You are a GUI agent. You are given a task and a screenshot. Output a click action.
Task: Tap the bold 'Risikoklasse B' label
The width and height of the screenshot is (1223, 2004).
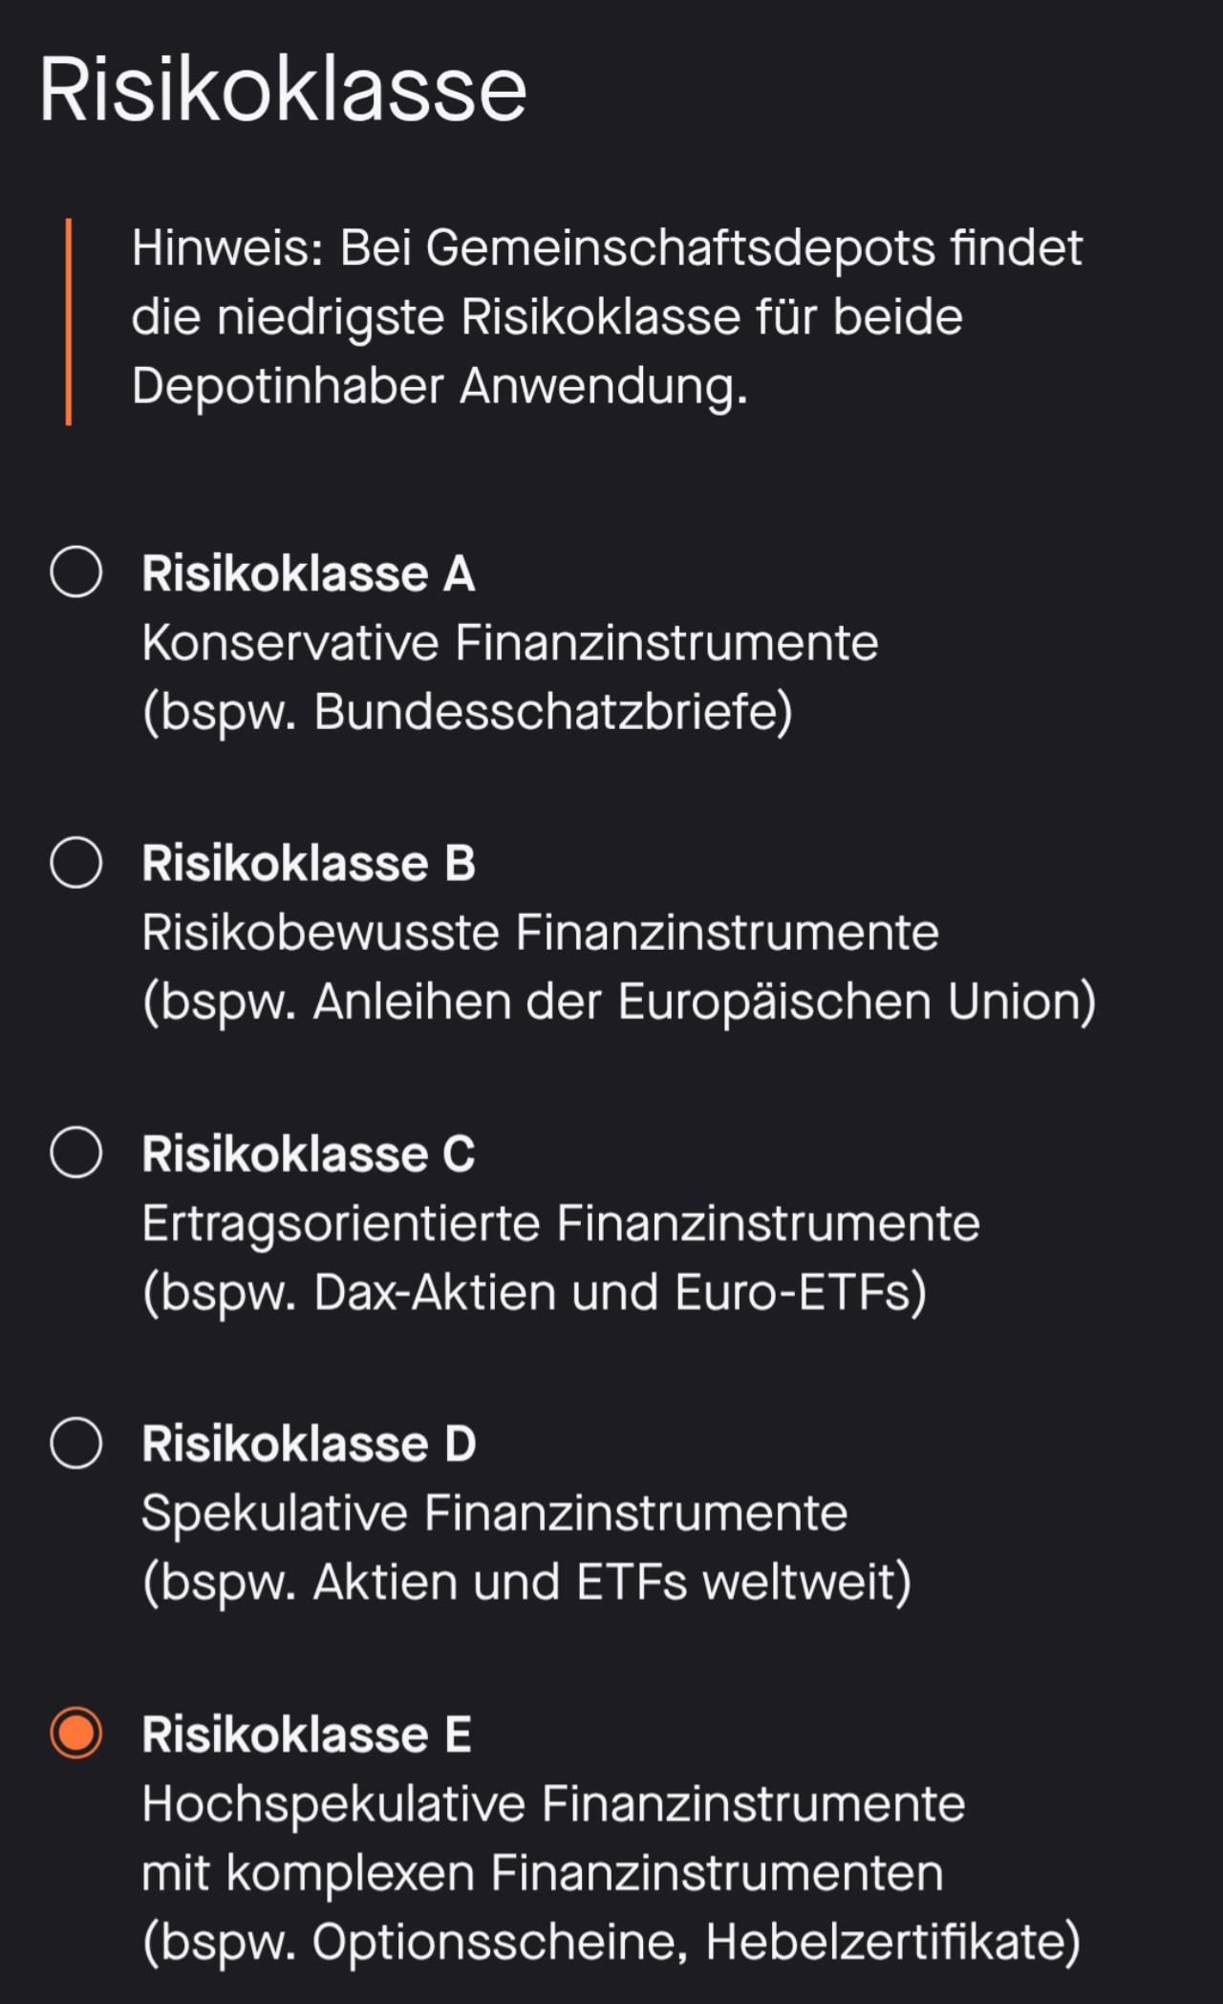308,864
